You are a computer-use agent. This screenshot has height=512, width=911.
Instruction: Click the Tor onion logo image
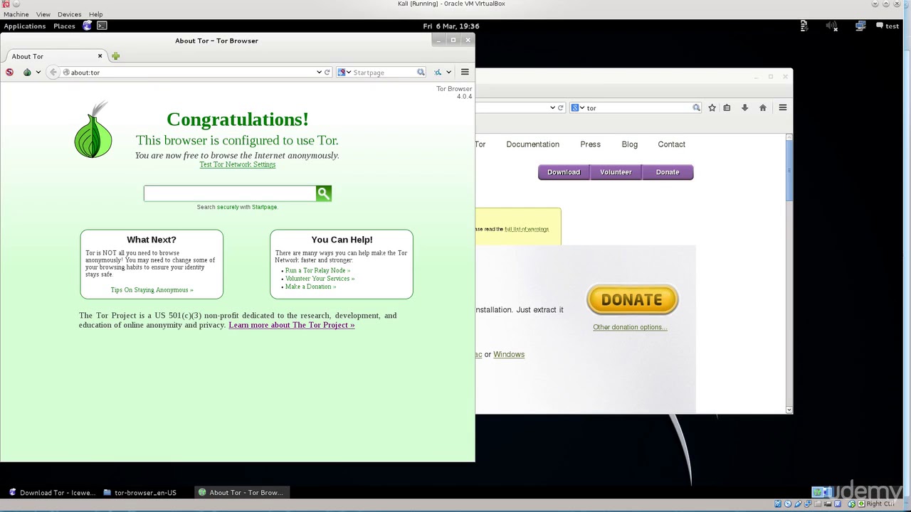pos(93,129)
